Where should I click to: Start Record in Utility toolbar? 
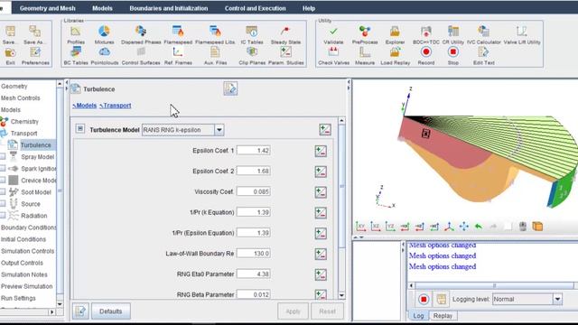tap(425, 56)
